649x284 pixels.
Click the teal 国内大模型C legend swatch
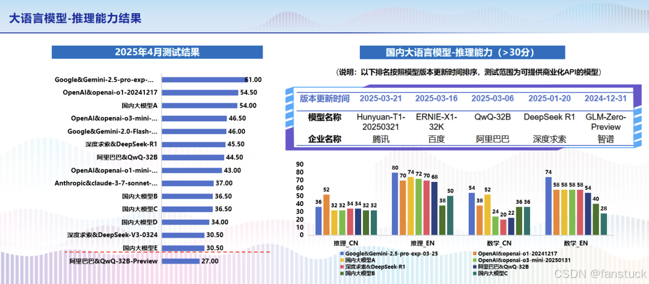[x=474, y=273]
